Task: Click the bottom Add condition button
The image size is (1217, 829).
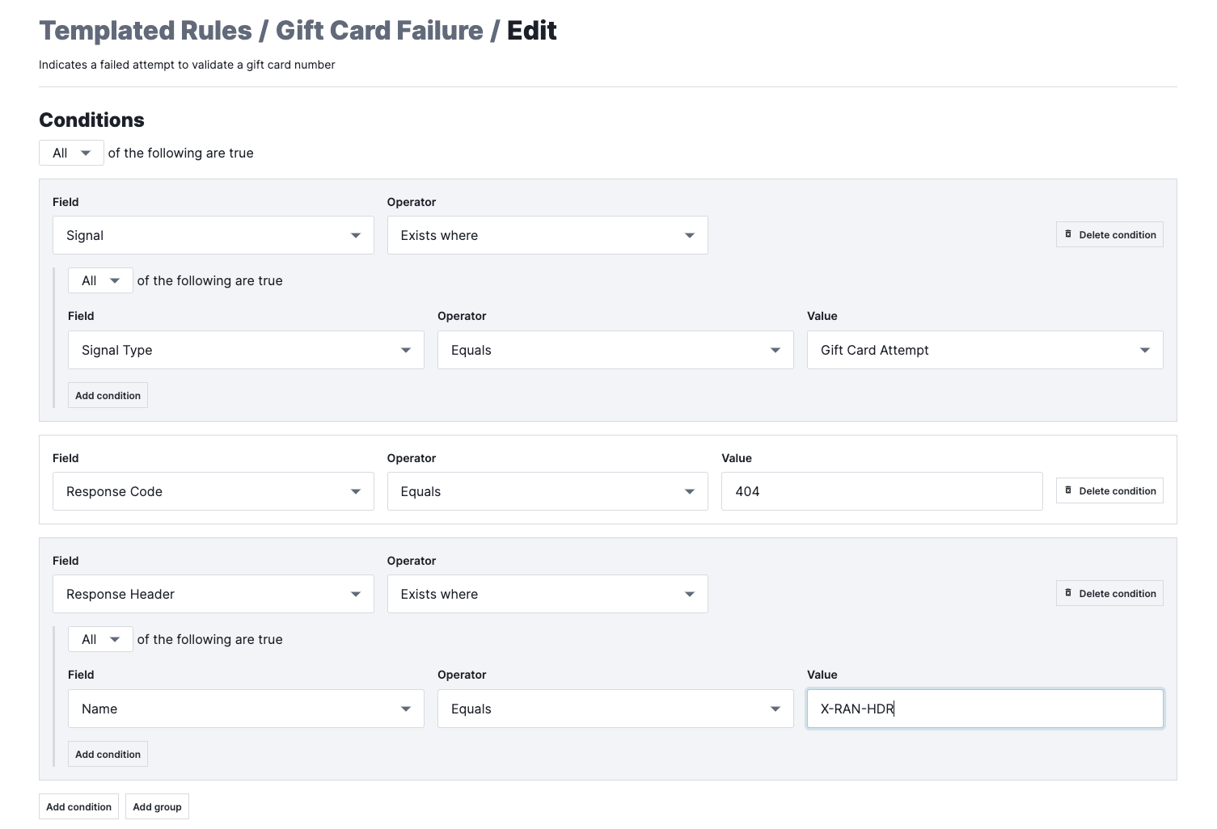Action: (78, 806)
